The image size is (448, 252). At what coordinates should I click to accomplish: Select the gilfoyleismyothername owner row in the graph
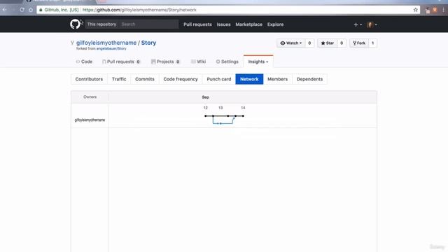(90, 120)
